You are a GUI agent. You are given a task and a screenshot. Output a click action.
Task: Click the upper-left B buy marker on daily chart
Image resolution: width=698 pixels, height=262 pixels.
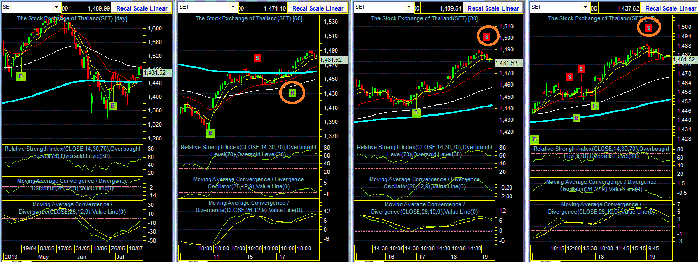[21, 77]
